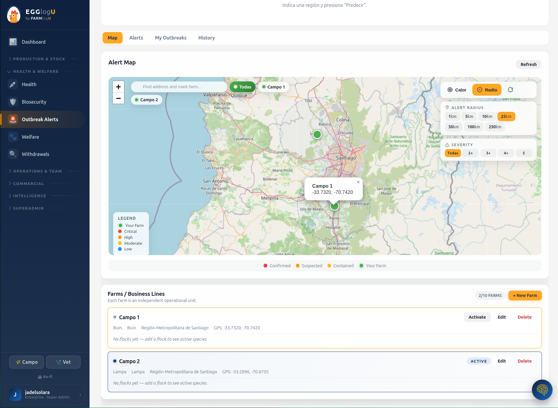Edit Campo 1 farm
This screenshot has height=408, width=558.
[x=502, y=317]
